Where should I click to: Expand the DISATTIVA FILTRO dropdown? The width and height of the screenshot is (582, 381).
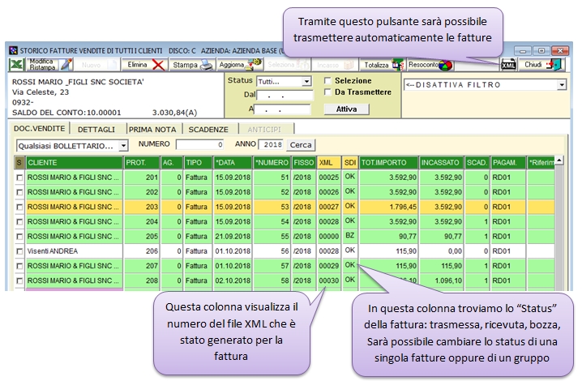[x=562, y=85]
